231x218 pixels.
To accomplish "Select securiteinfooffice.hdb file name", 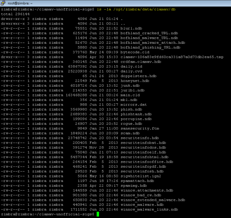I will pyautogui.click(x=147, y=162).
